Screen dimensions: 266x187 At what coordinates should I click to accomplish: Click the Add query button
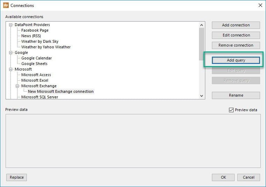(236, 60)
